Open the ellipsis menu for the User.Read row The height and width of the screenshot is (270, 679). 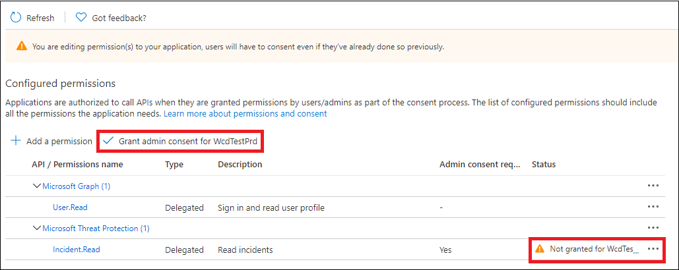[653, 207]
